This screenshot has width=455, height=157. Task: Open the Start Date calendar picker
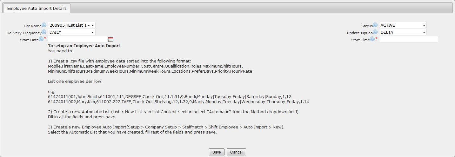click(111, 39)
